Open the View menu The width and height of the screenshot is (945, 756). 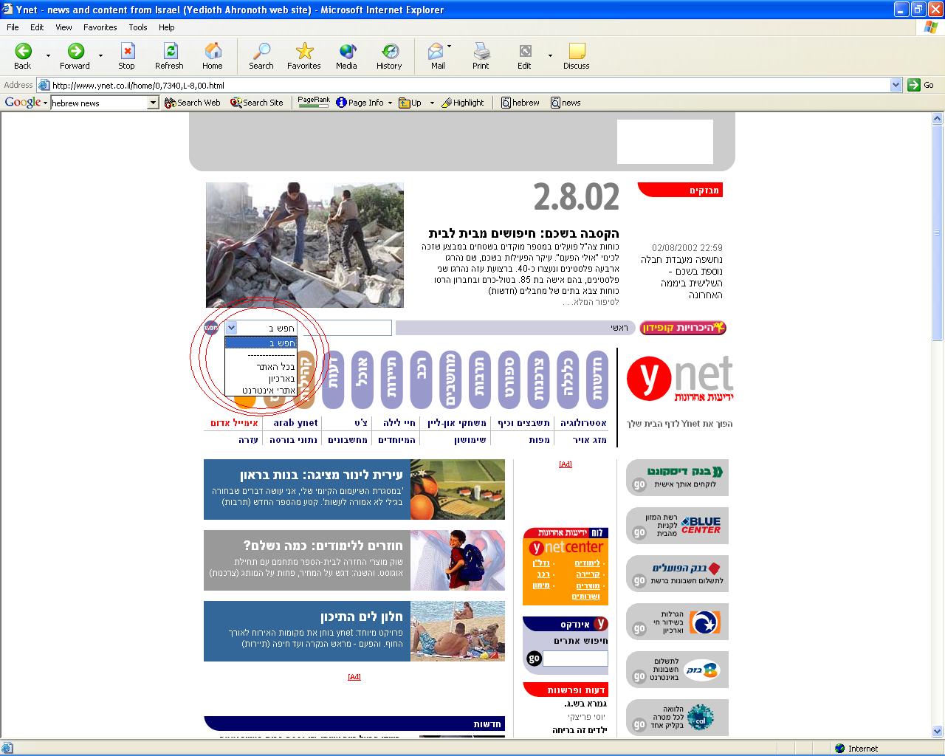coord(63,27)
